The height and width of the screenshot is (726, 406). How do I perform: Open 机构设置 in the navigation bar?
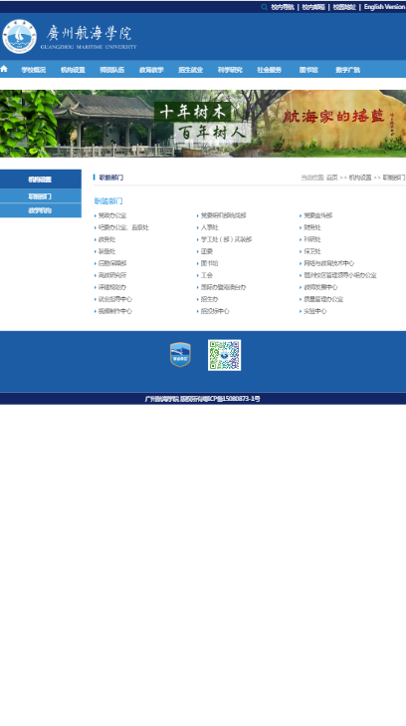click(73, 70)
